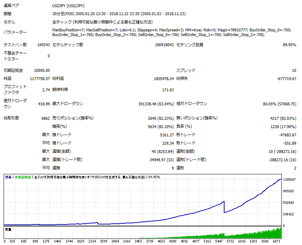Viewport: 302px width, 245px height.
Task: Select the max consecutive losses 10 (-288272.16)
Action: (x=282, y=152)
